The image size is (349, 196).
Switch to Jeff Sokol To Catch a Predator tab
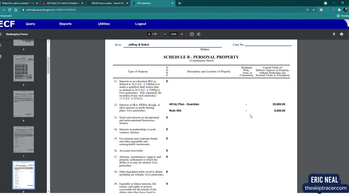[63, 3]
